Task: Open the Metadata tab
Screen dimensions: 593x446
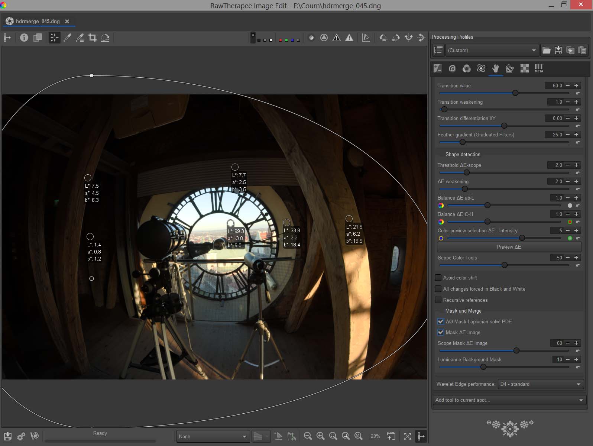Action: 539,68
